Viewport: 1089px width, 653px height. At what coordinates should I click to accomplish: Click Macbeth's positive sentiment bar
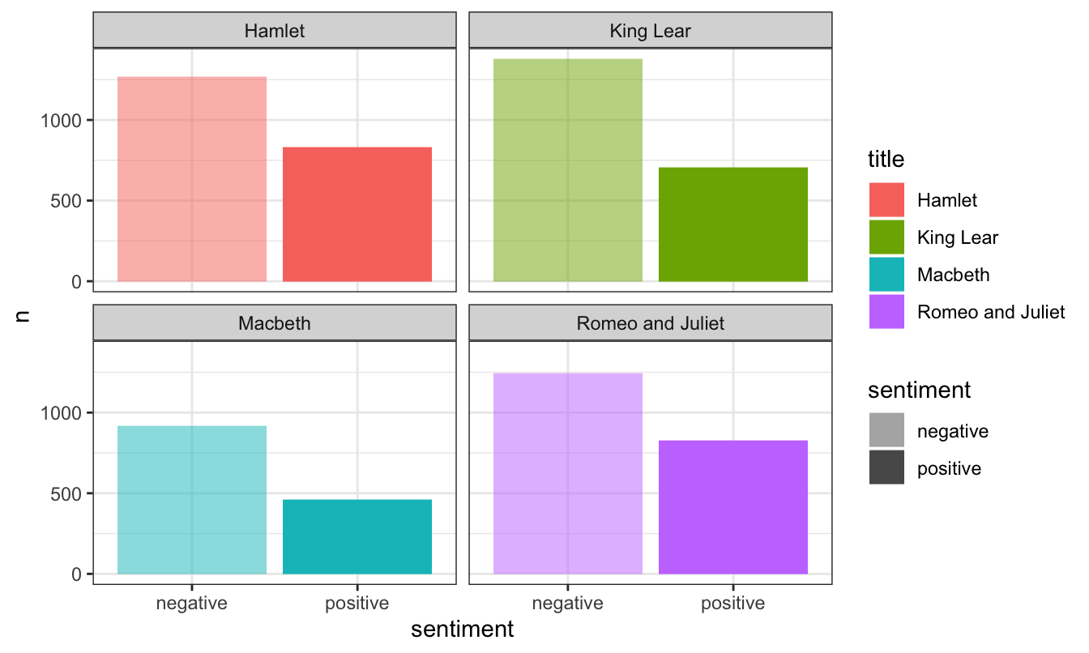pyautogui.click(x=357, y=536)
